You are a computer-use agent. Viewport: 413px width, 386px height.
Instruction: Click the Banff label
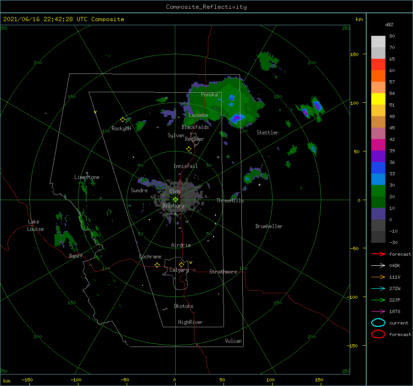76,256
